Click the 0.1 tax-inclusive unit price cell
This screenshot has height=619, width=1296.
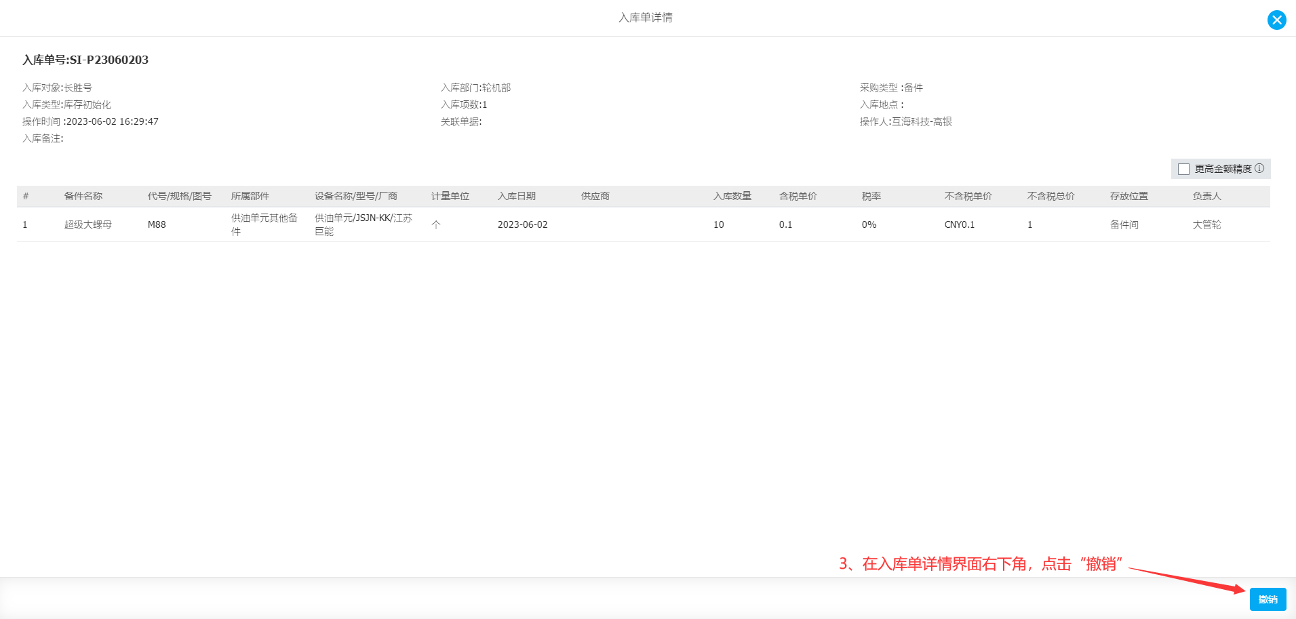pyautogui.click(x=785, y=224)
